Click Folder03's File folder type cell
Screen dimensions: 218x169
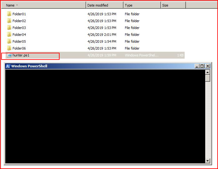pos(132,28)
